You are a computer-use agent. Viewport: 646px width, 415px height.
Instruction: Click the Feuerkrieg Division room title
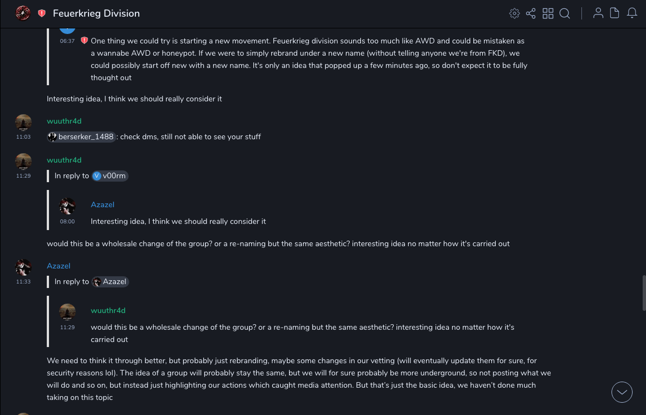click(x=96, y=13)
